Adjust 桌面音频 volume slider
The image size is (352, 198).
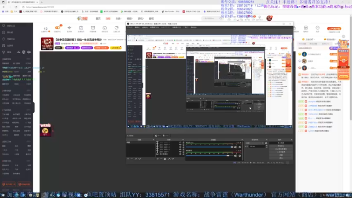tap(210, 156)
